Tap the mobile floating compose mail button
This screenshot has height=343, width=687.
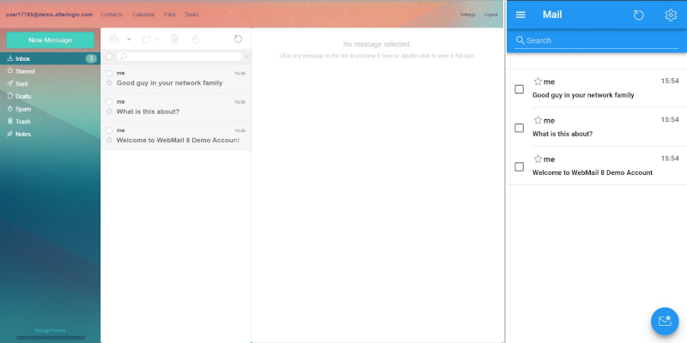point(665,321)
